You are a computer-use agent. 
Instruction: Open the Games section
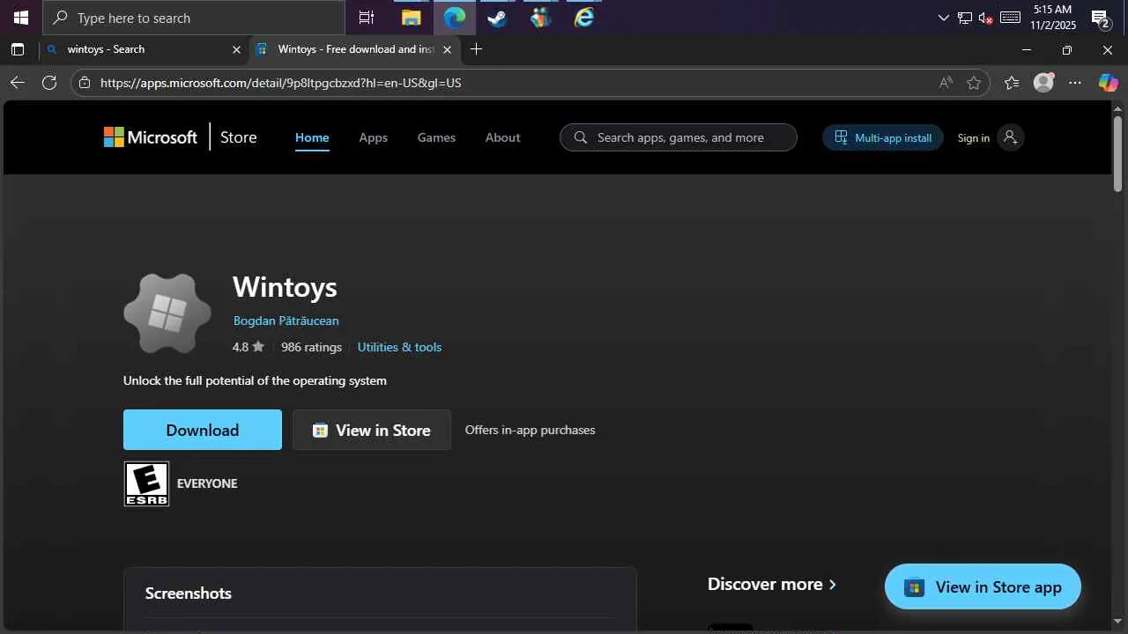[436, 137]
